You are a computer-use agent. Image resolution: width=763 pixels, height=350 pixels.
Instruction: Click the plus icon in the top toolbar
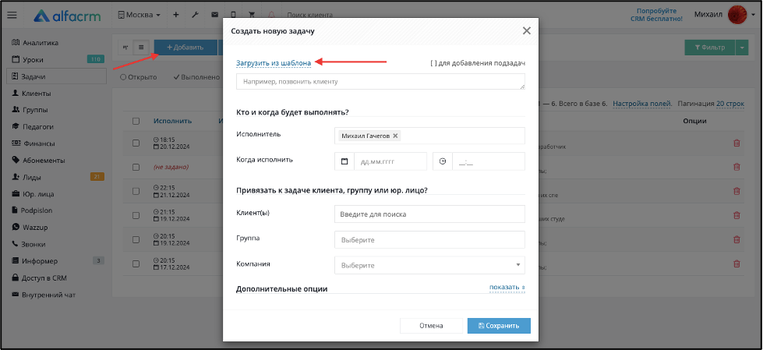(x=176, y=15)
